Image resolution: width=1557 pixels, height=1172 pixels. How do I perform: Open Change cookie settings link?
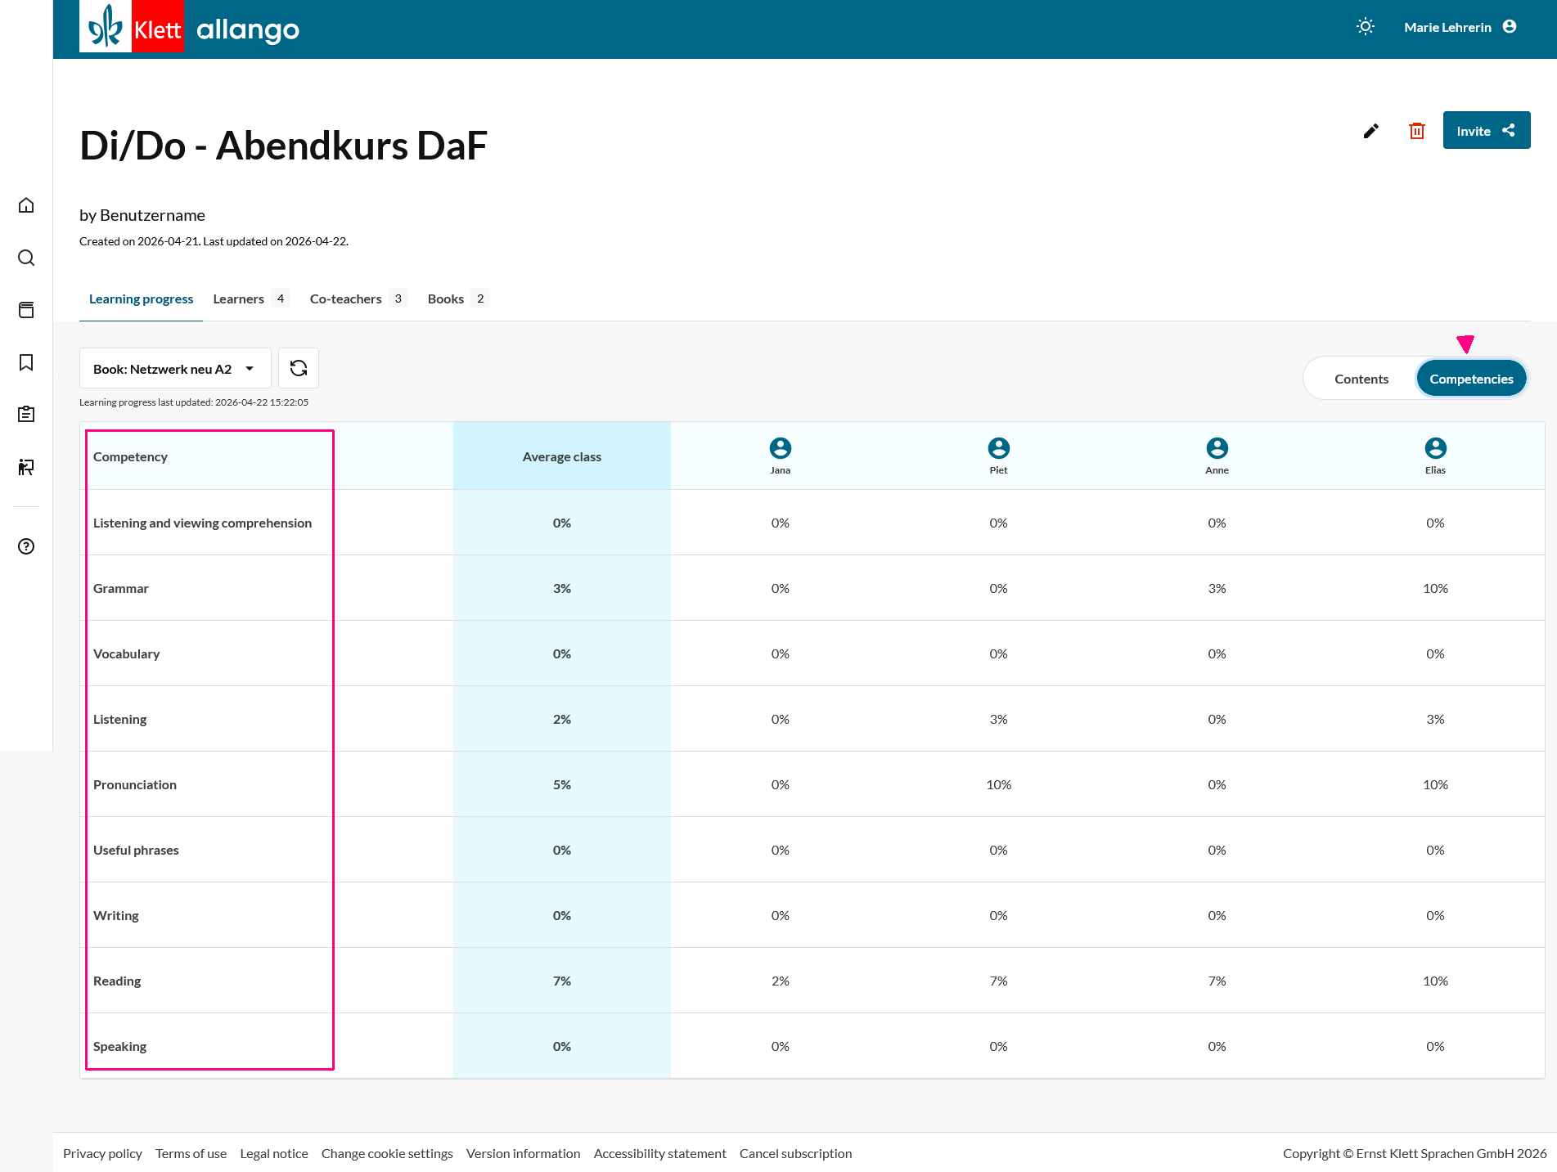click(x=387, y=1153)
